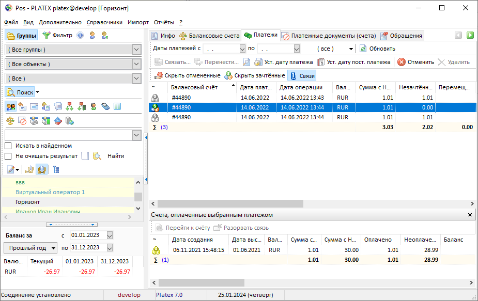The image size is (478, 301).
Task: Switch to the Платежные документы (счета) tab
Action: (x=329, y=36)
